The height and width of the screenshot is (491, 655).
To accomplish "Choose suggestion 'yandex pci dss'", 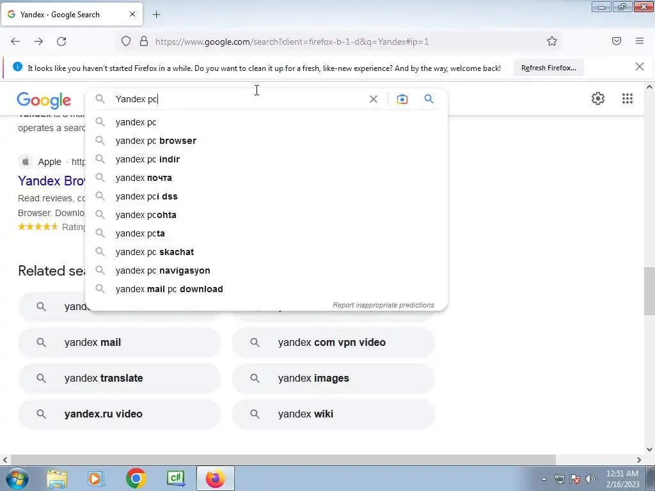I will coord(266,196).
